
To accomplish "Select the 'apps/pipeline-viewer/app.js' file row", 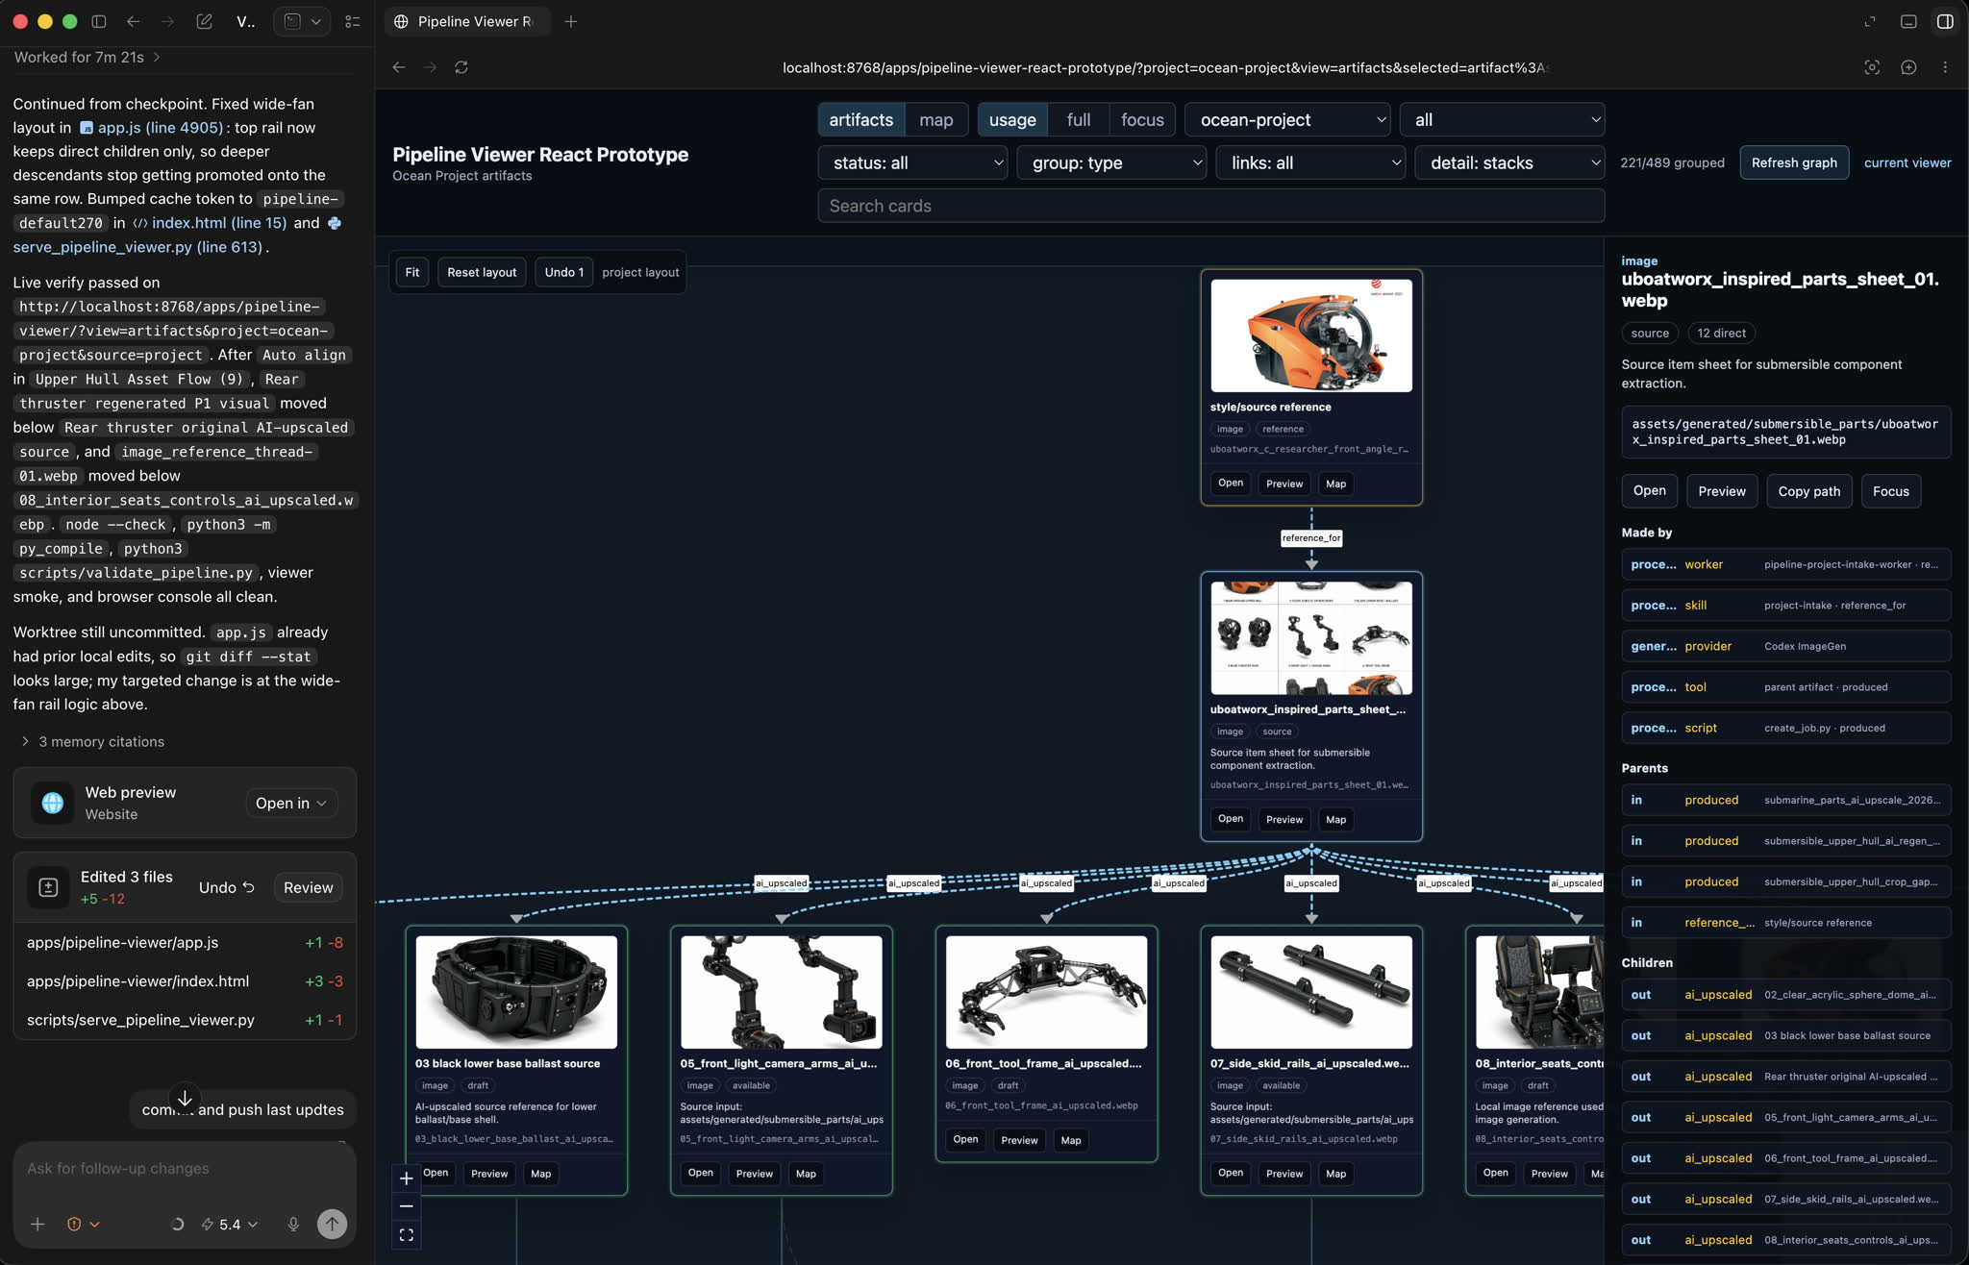I will [x=185, y=942].
